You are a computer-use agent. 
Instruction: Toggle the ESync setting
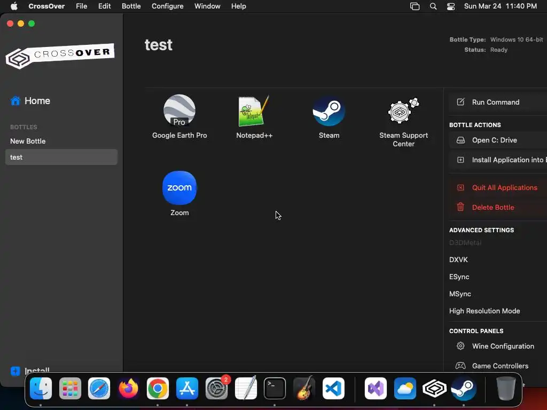459,277
